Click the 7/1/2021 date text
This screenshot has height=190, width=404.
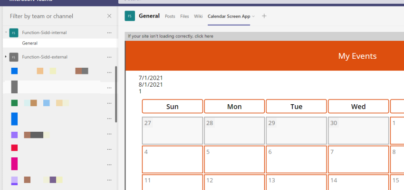[x=151, y=78]
